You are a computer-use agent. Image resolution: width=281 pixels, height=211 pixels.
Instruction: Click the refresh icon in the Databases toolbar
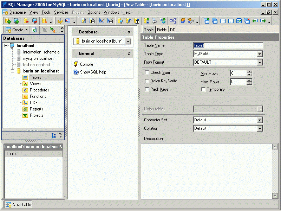coord(34,30)
